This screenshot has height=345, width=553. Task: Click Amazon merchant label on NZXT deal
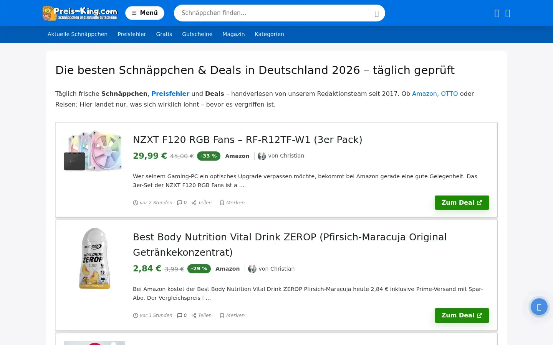tap(237, 156)
